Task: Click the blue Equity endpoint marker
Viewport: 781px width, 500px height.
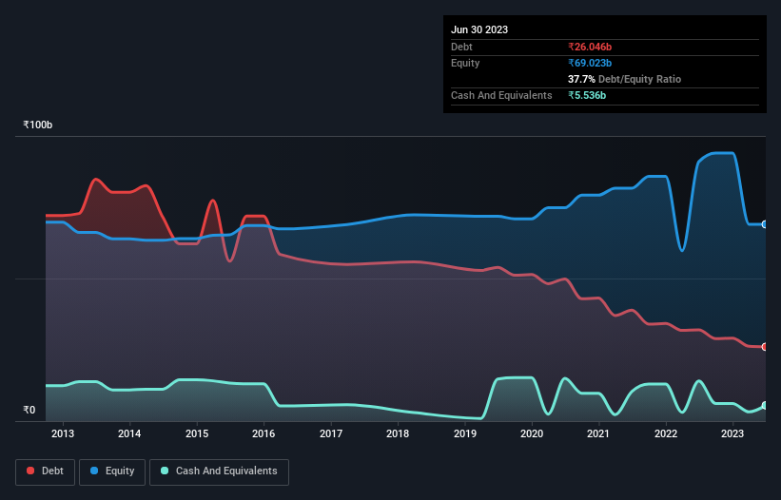Action: point(765,224)
